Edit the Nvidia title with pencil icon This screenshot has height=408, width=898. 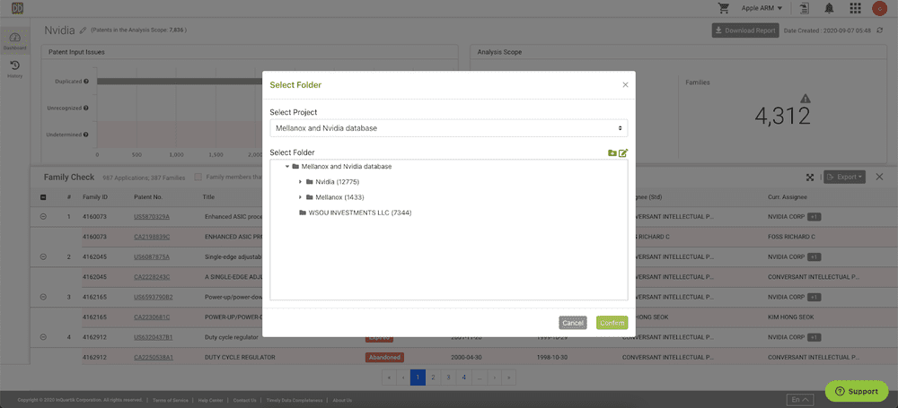(x=83, y=30)
